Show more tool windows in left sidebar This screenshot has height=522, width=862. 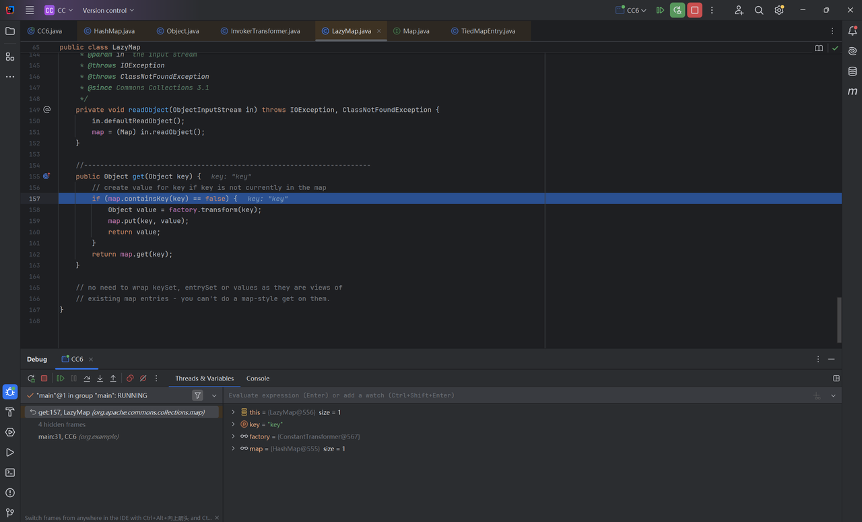coord(9,77)
